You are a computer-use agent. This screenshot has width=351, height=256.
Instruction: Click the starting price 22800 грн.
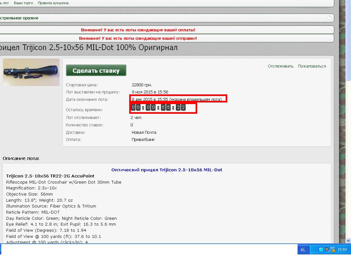(x=142, y=85)
